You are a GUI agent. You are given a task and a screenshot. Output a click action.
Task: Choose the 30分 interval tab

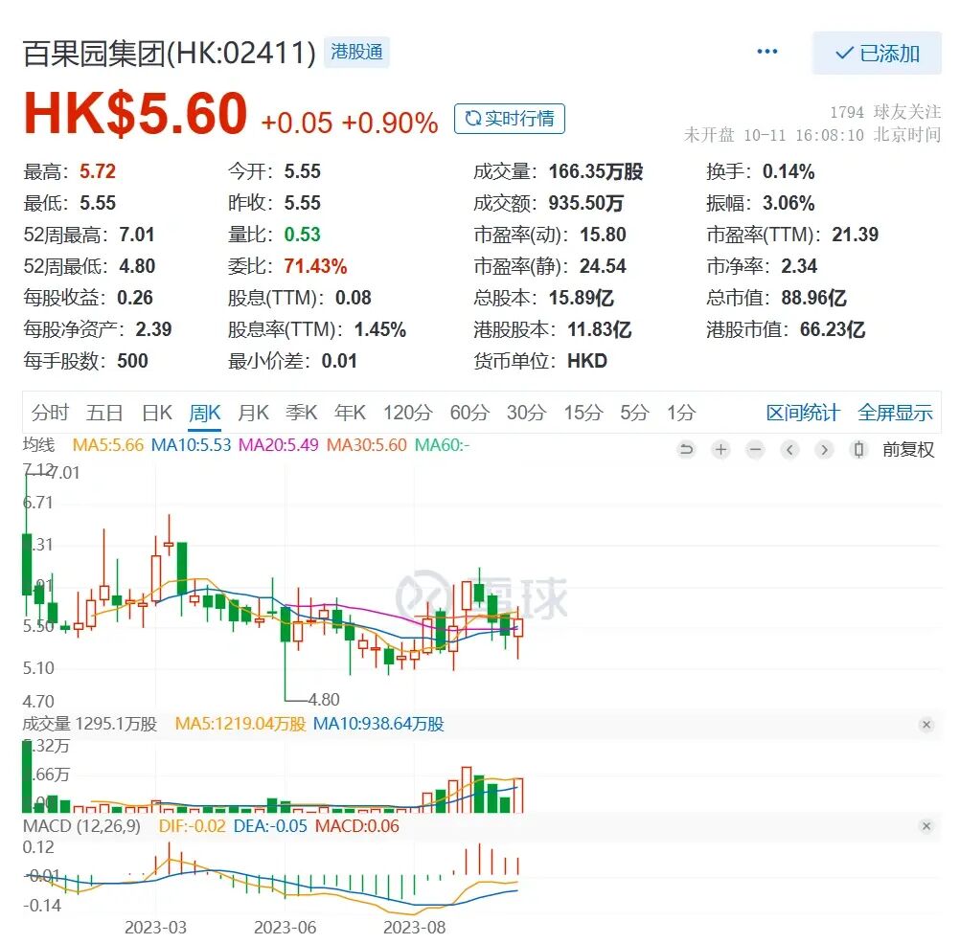527,413
